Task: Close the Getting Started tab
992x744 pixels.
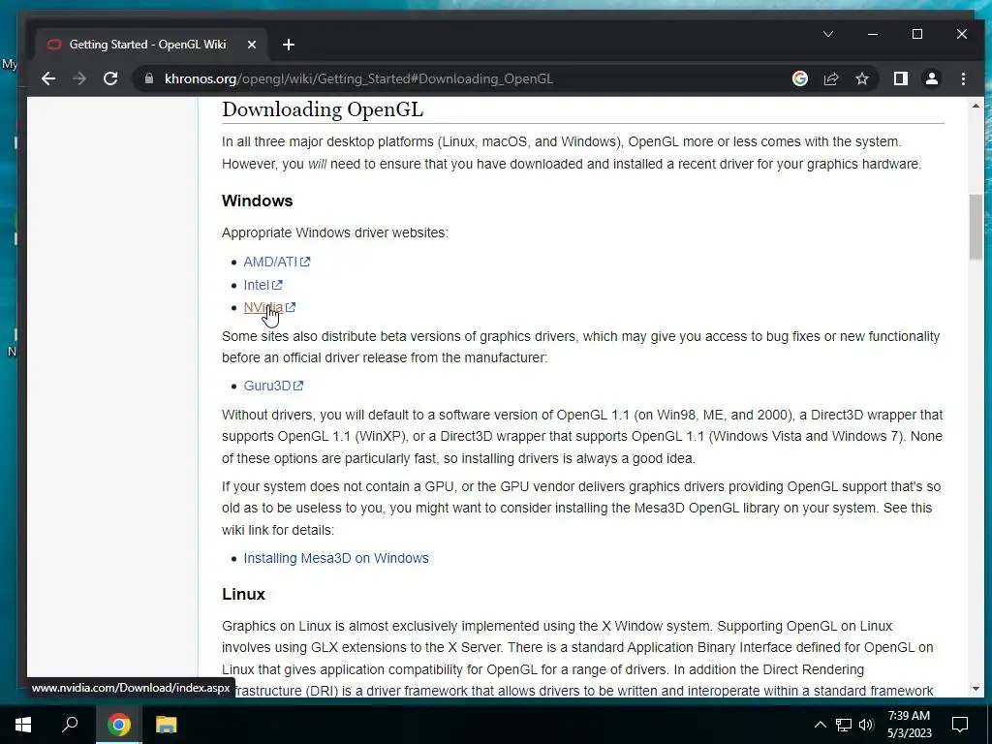Action: 251,45
